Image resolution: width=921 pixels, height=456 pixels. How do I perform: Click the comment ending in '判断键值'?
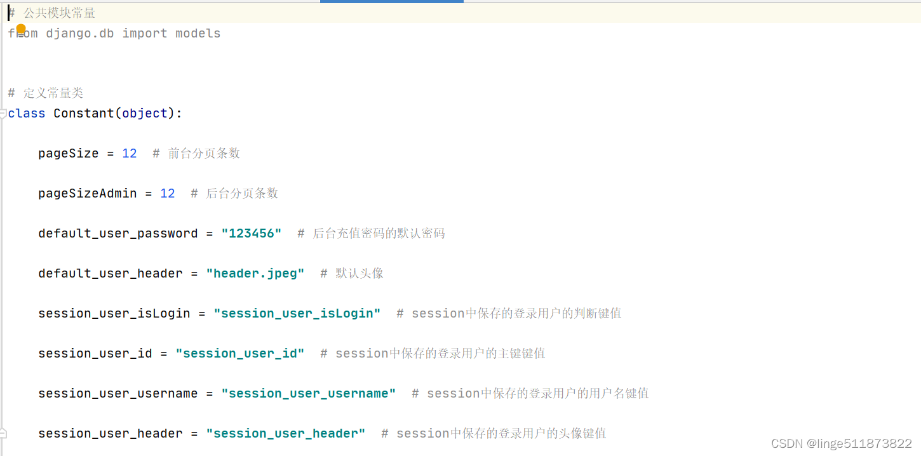pos(509,314)
